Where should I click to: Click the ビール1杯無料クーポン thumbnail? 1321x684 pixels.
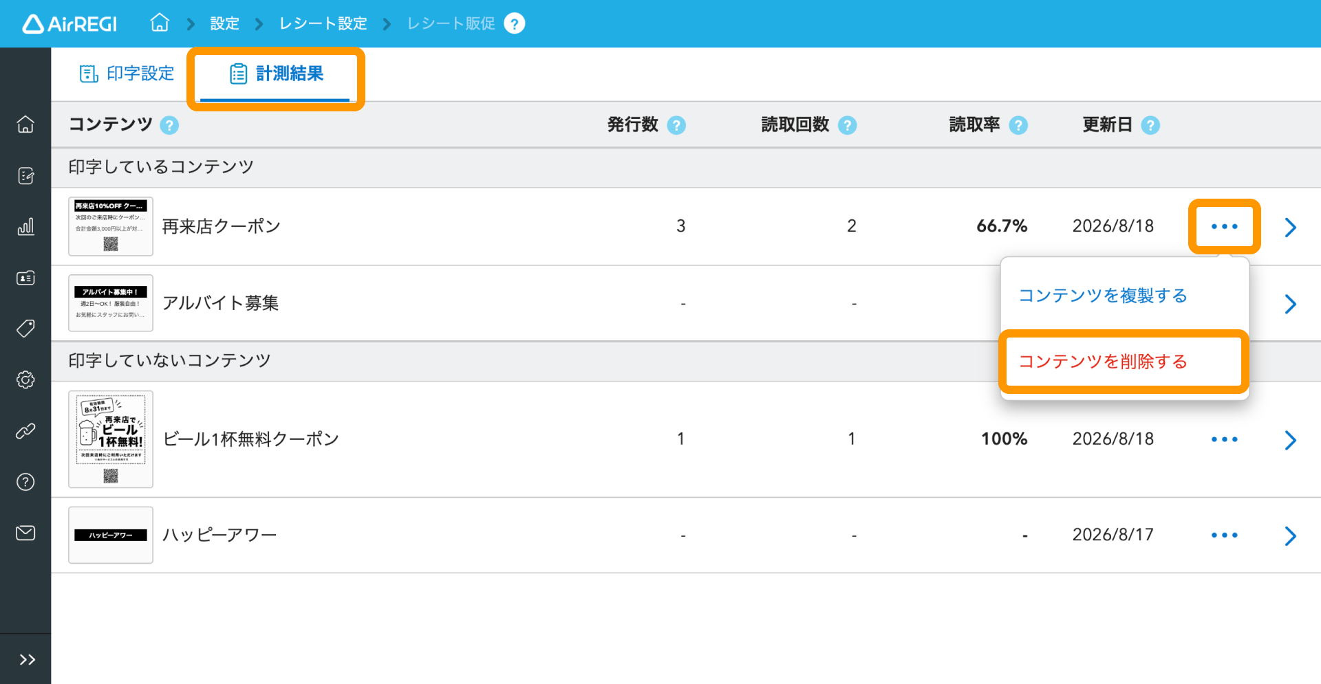111,439
